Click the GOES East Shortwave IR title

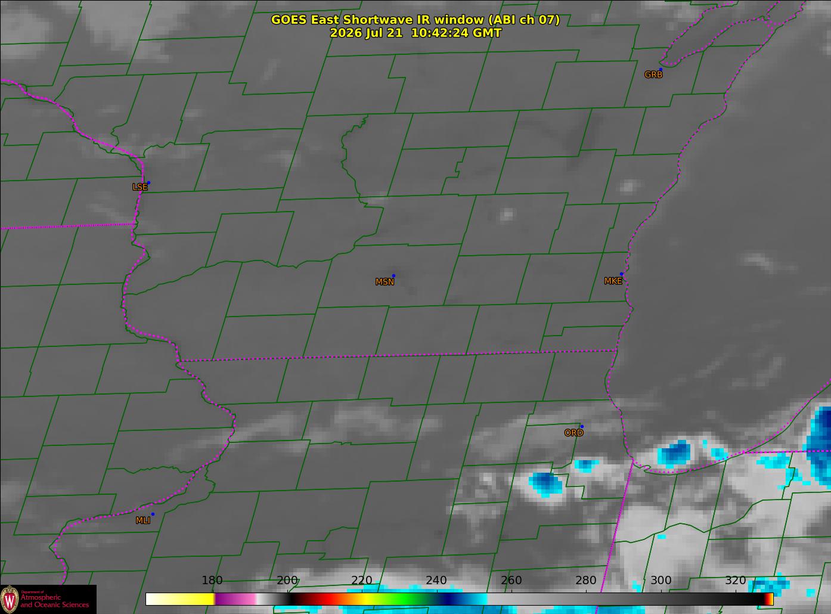coord(415,20)
